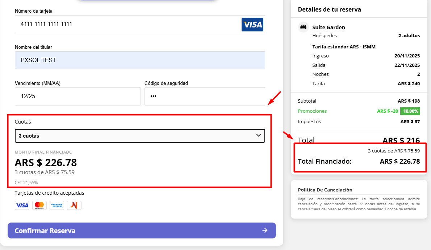The width and height of the screenshot is (431, 250).
Task: Select the Mastercard accepted card icon
Action: (39, 205)
